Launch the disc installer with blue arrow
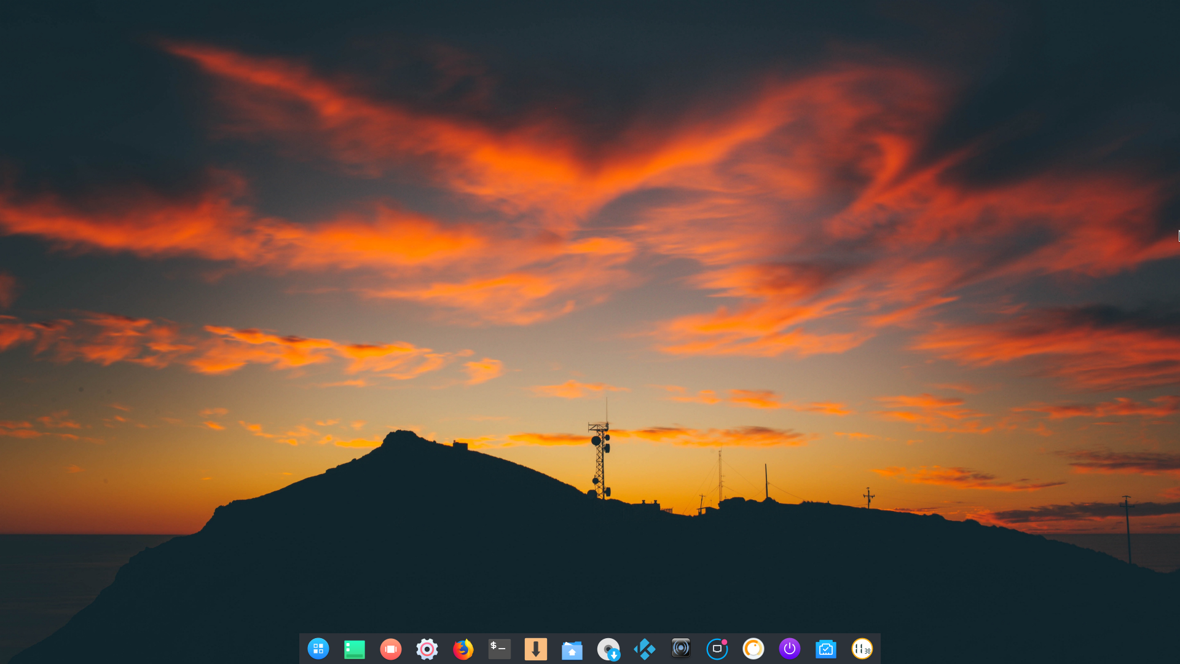The width and height of the screenshot is (1180, 664). (x=608, y=649)
